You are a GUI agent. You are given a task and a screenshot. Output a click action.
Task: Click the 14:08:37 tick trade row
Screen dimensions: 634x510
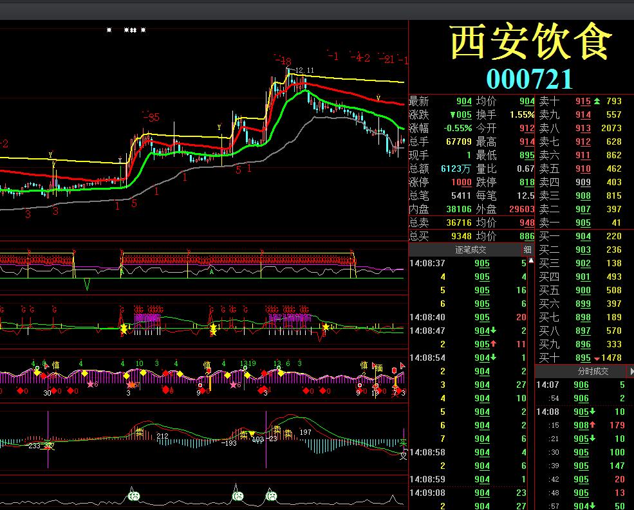(x=468, y=263)
